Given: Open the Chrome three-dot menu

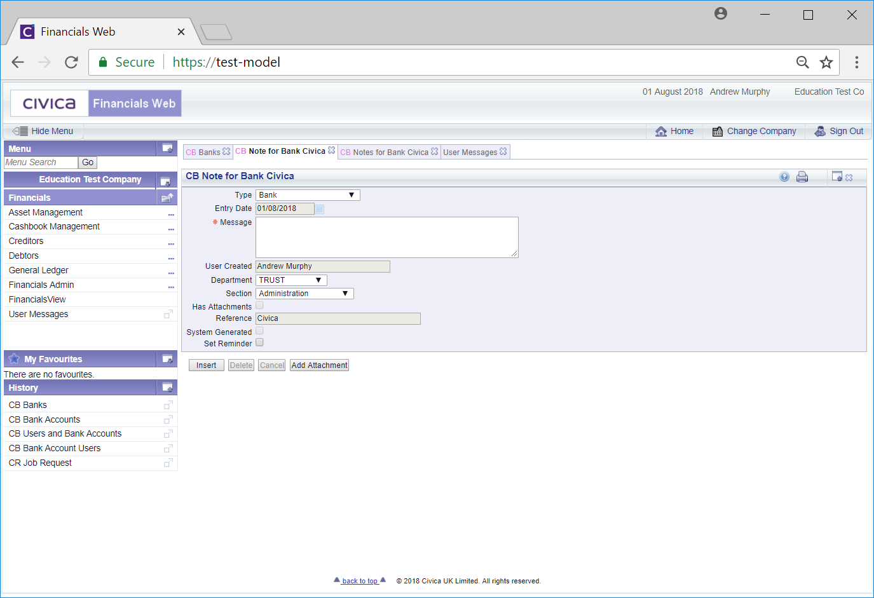Looking at the screenshot, I should click(x=857, y=62).
